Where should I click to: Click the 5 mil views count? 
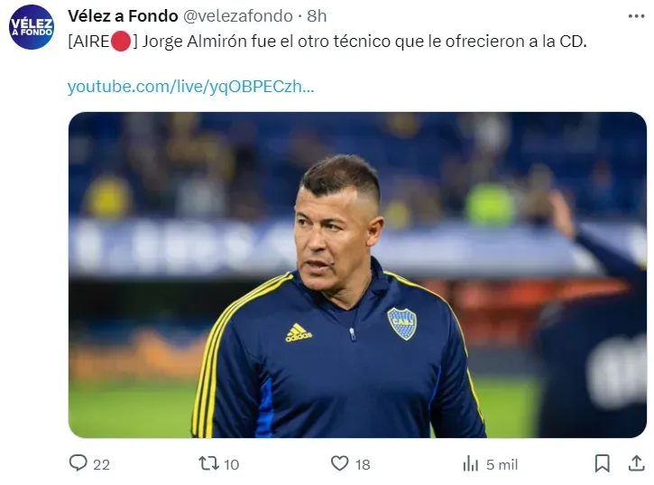point(502,464)
